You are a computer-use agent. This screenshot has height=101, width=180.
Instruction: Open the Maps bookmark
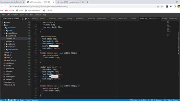[19, 10]
